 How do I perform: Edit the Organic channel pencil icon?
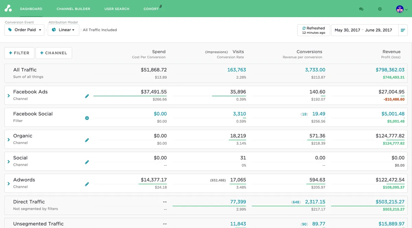coord(87,140)
